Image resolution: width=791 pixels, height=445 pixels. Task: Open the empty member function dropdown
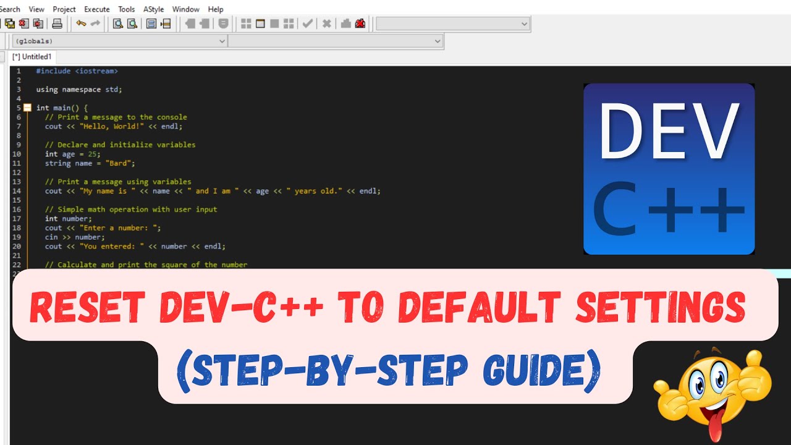click(336, 41)
